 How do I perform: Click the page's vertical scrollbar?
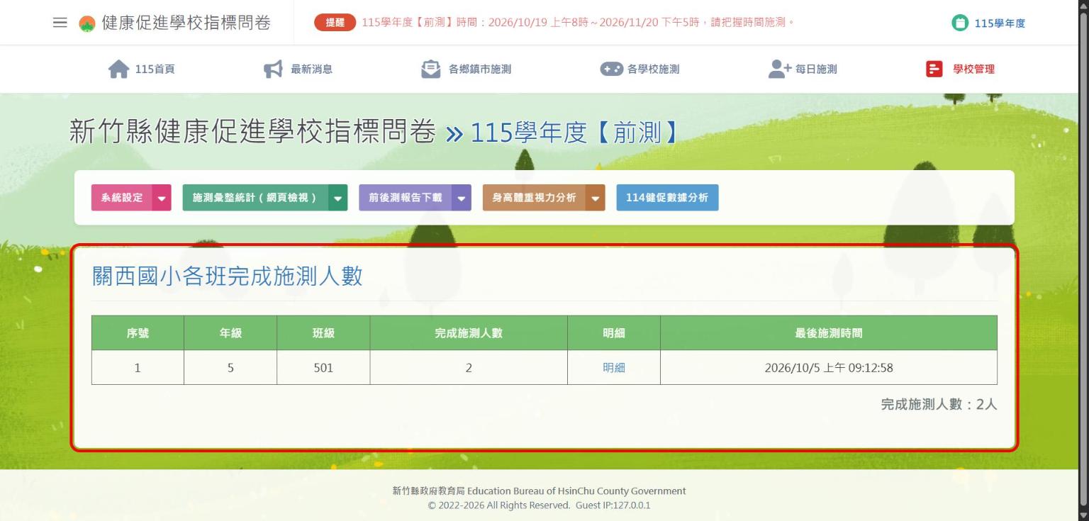tap(1083, 260)
